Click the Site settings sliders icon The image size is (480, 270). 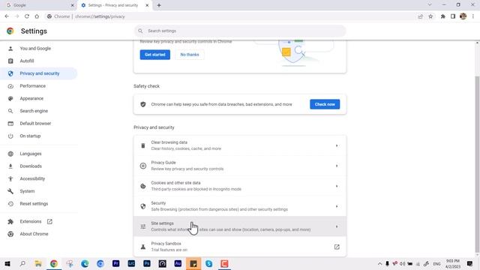tap(143, 226)
